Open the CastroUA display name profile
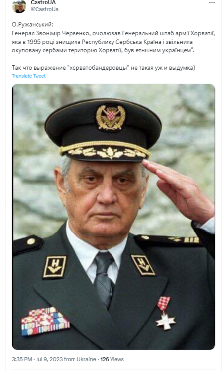Image resolution: width=224 pixels, height=371 pixels. click(43, 2)
